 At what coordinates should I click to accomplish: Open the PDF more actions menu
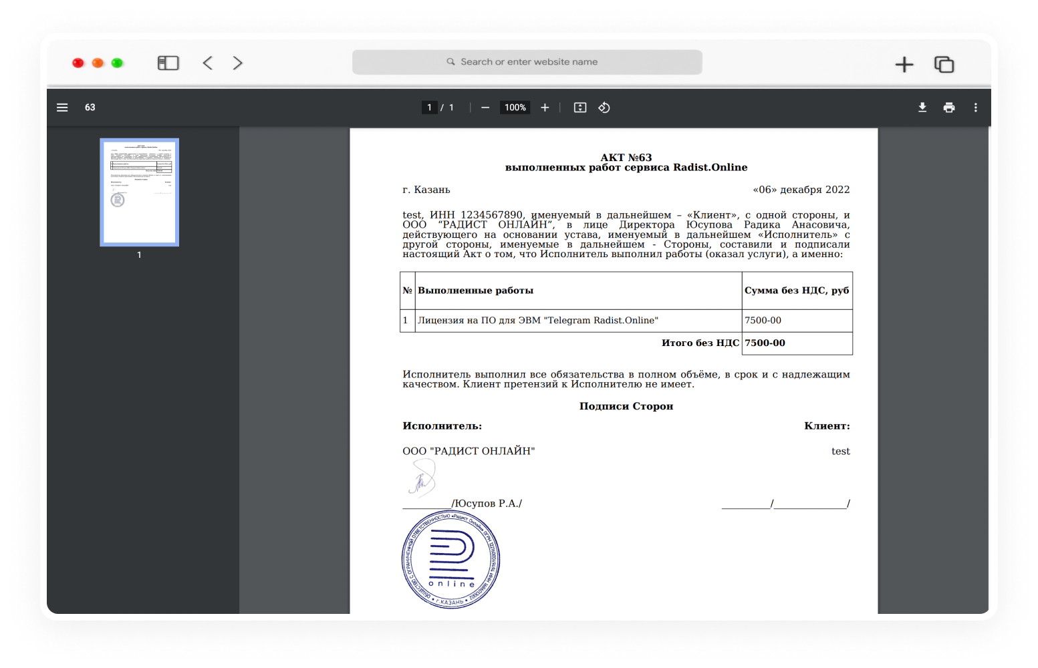click(976, 108)
